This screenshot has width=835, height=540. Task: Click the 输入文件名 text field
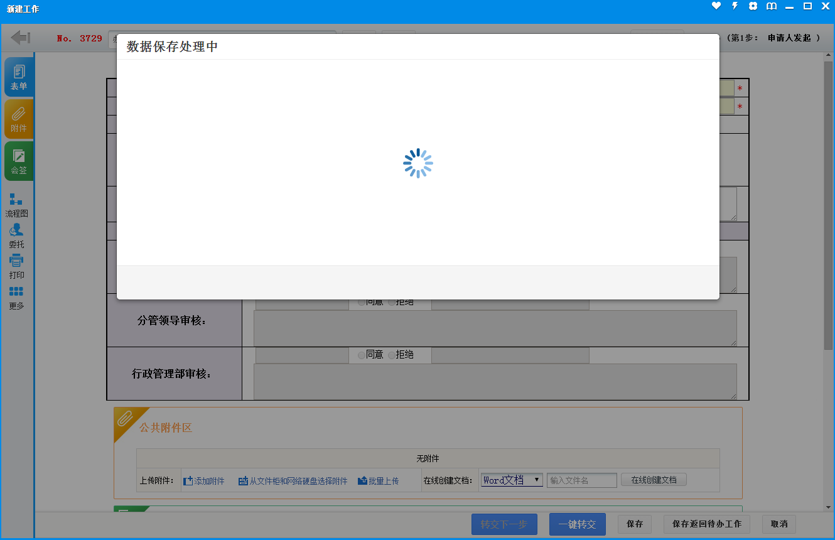(581, 480)
